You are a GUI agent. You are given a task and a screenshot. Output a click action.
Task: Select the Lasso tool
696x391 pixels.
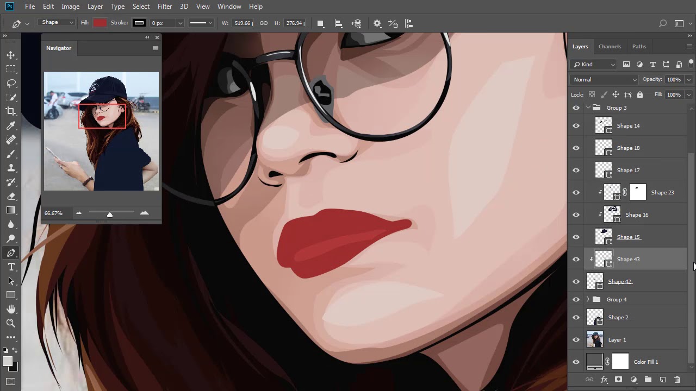point(11,83)
